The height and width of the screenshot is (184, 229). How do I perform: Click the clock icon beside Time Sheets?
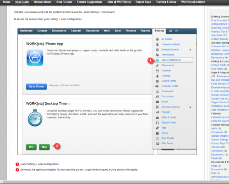pyautogui.click(x=157, y=138)
